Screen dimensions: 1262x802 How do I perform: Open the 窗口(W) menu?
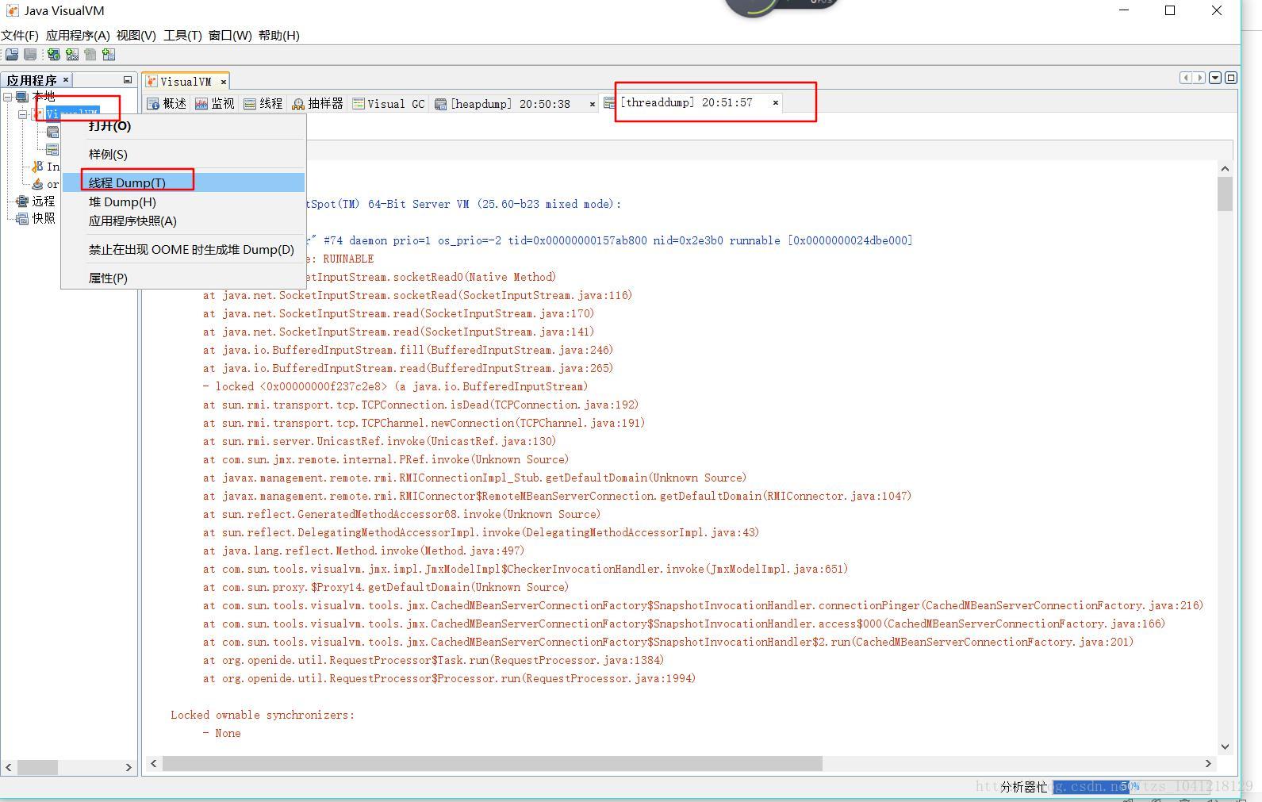coord(230,35)
